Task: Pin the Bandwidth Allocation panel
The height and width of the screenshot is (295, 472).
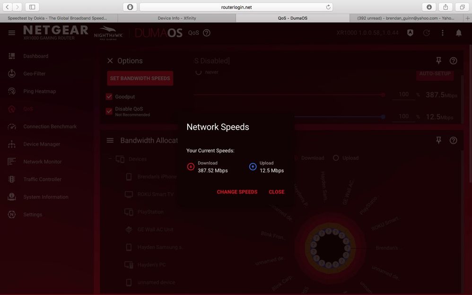Action: 438,140
